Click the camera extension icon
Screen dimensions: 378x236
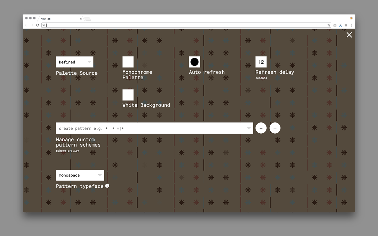click(335, 25)
